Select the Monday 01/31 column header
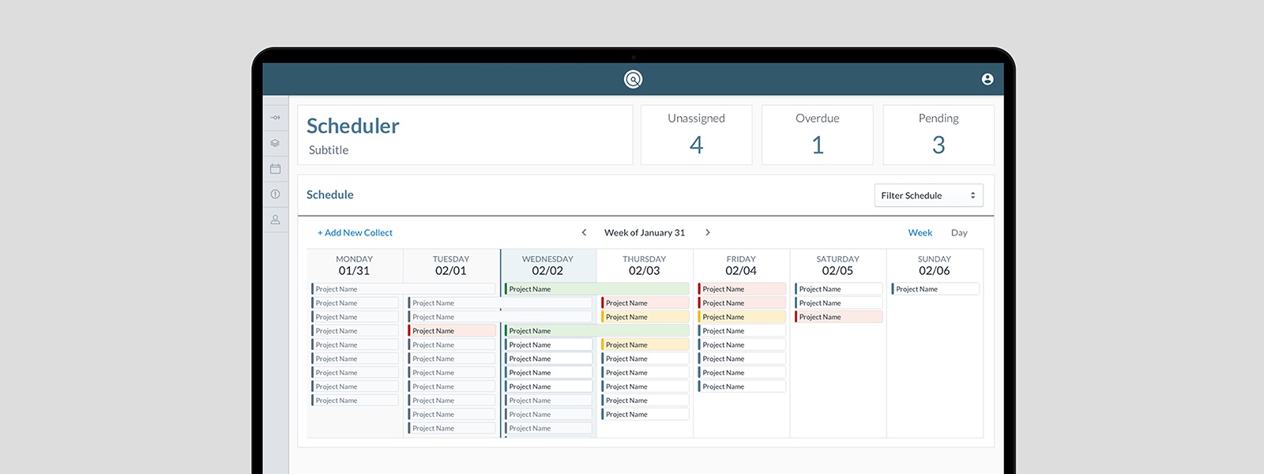1264x474 pixels. point(354,265)
